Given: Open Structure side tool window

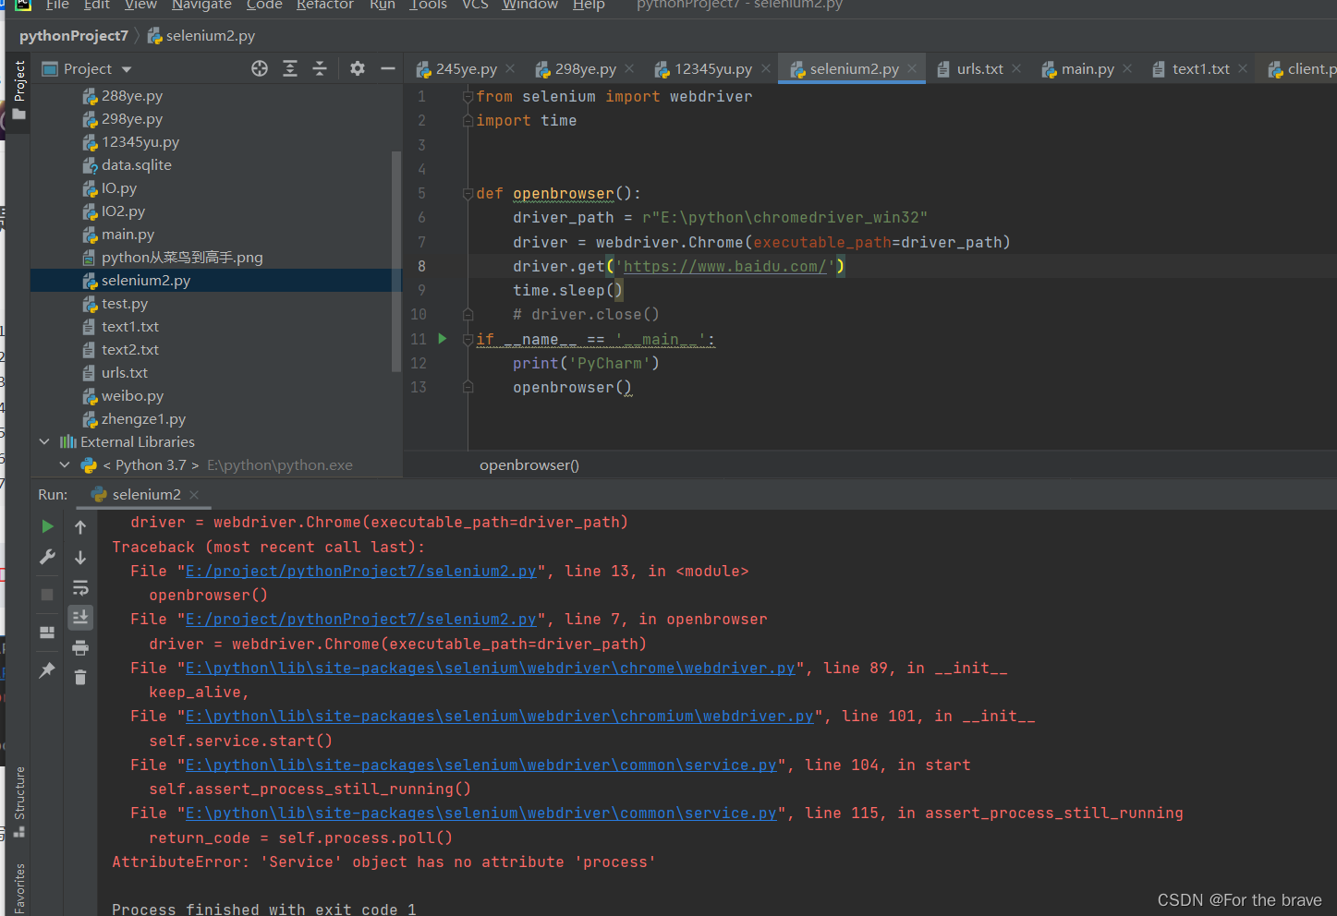Looking at the screenshot, I should coord(19,801).
